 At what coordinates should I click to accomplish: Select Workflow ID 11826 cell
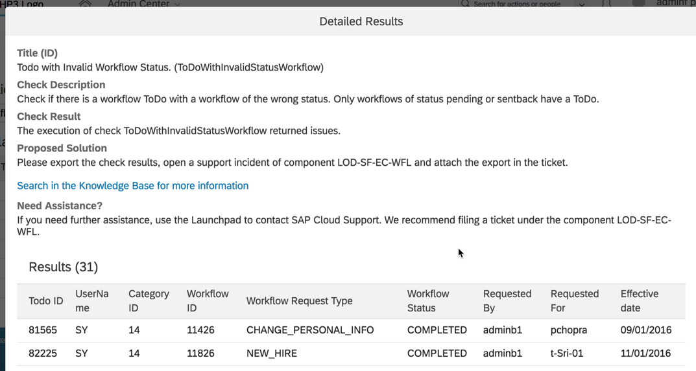click(200, 354)
